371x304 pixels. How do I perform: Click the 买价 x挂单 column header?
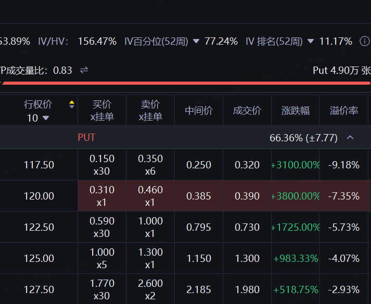click(101, 110)
